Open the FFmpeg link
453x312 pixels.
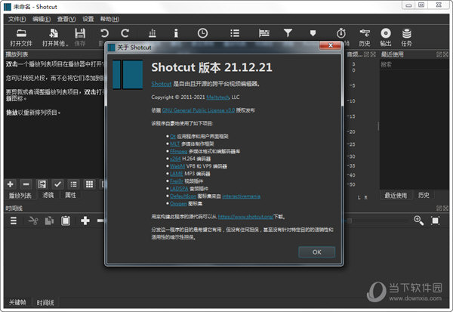point(178,151)
